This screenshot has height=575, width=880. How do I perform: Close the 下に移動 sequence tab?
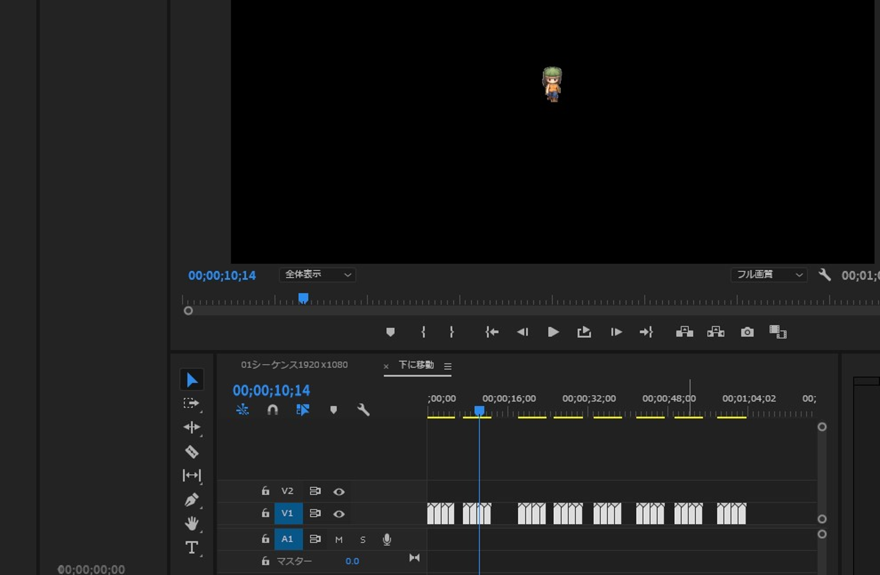pos(386,367)
